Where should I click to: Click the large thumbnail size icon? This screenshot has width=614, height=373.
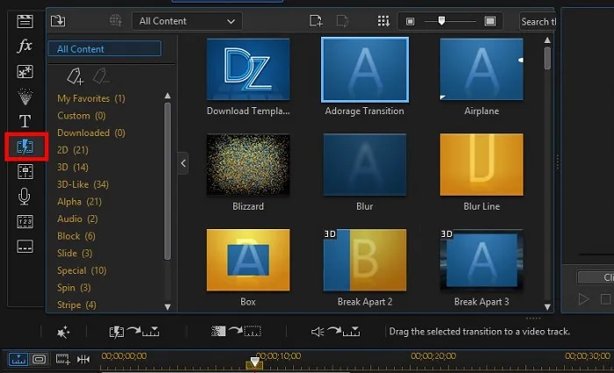point(489,21)
